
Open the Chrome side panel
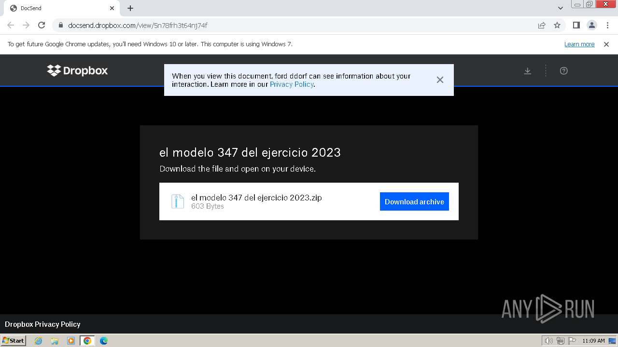click(576, 25)
